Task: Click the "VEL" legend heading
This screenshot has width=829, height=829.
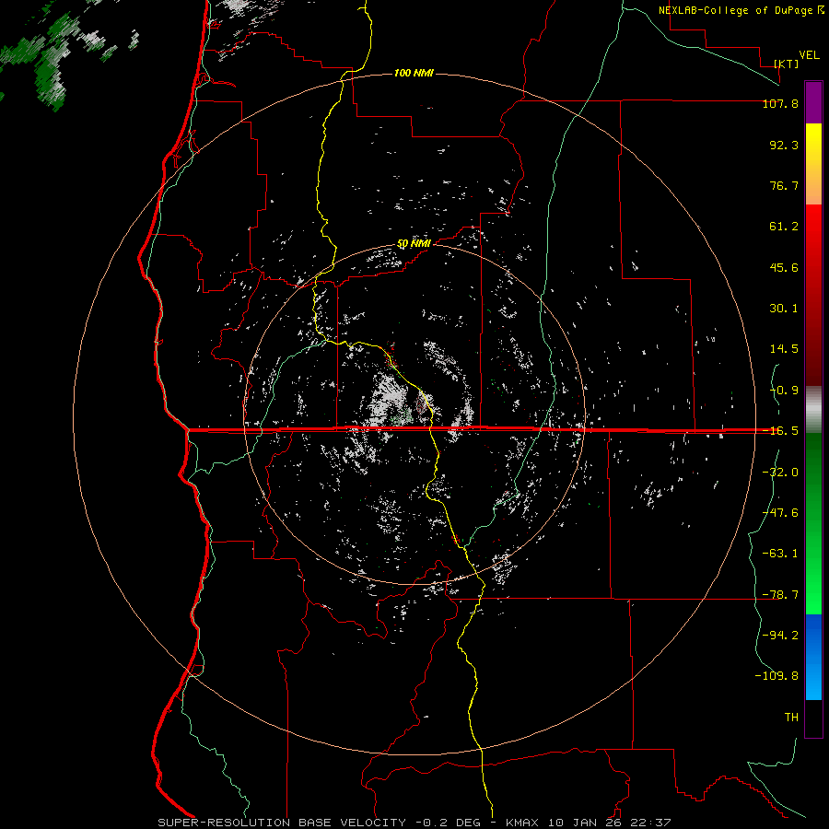Action: (x=809, y=55)
